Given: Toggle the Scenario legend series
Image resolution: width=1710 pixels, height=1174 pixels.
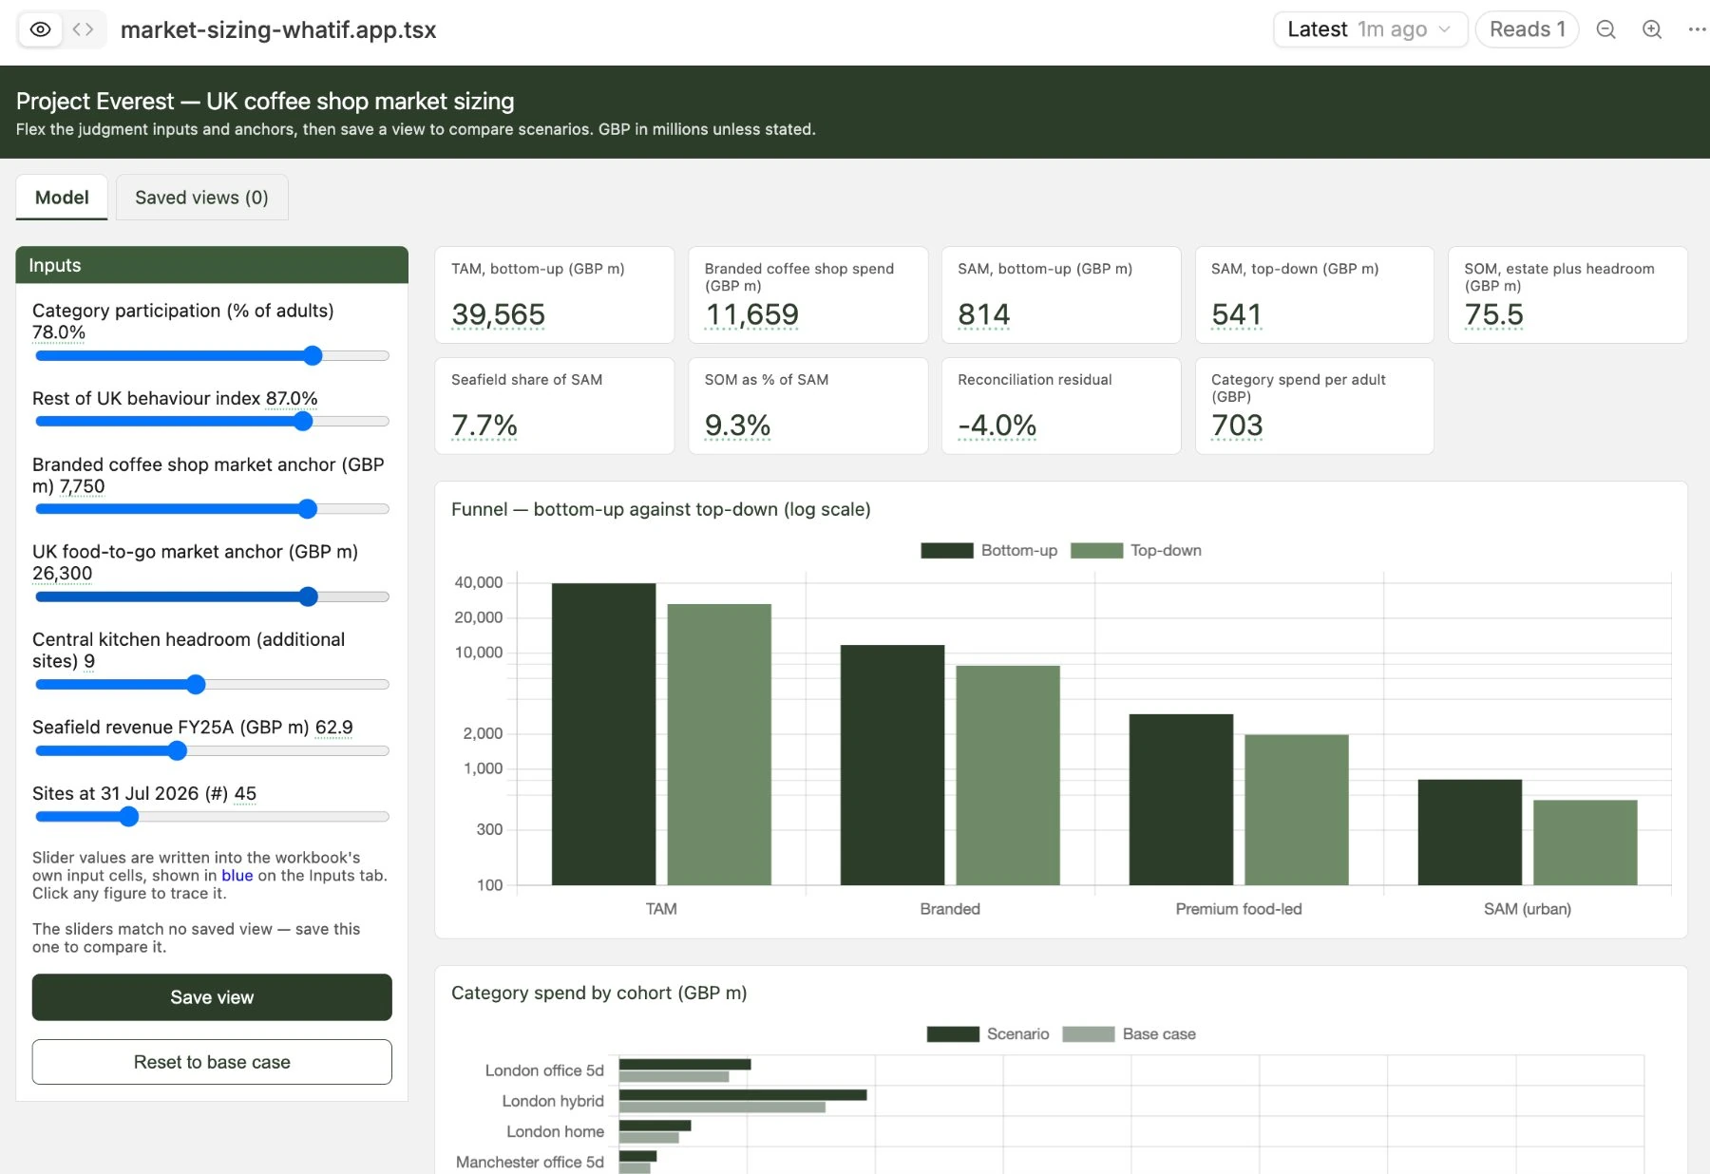Looking at the screenshot, I should pos(988,1034).
